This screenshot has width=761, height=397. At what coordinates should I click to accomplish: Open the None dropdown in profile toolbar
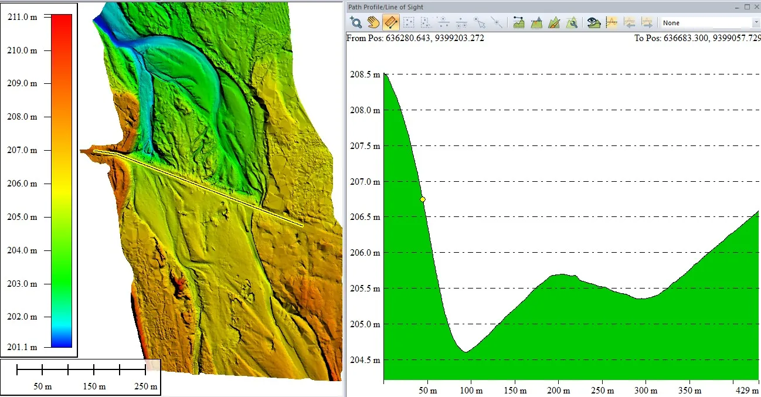pos(709,23)
